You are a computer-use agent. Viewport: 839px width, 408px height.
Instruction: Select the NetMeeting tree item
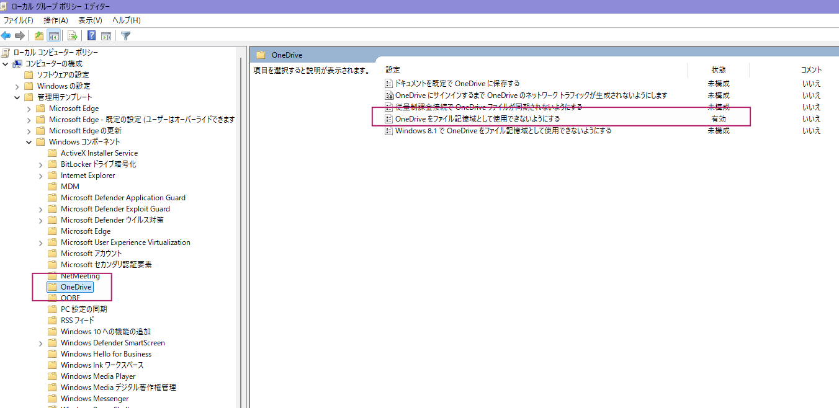click(x=80, y=276)
